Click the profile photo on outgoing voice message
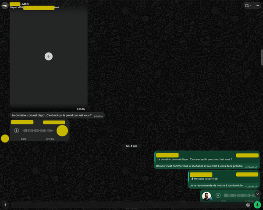Screen dimensions: 263x210 (x=206, y=196)
